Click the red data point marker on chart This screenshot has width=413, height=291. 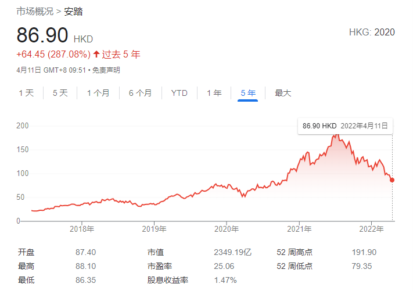392,180
